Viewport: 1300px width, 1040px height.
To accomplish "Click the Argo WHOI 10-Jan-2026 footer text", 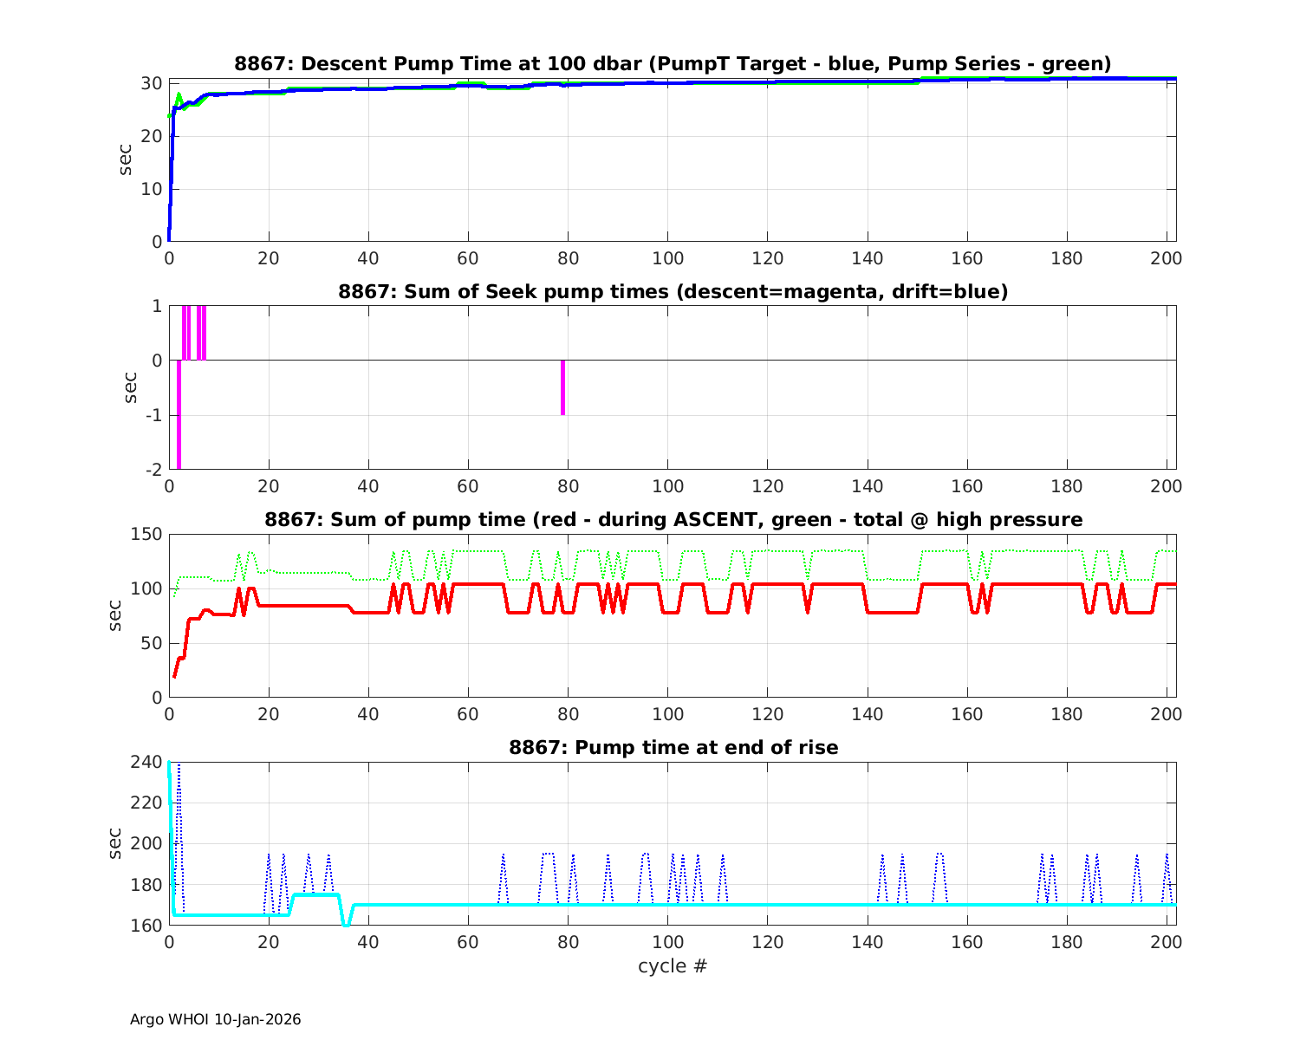I will pyautogui.click(x=215, y=1019).
